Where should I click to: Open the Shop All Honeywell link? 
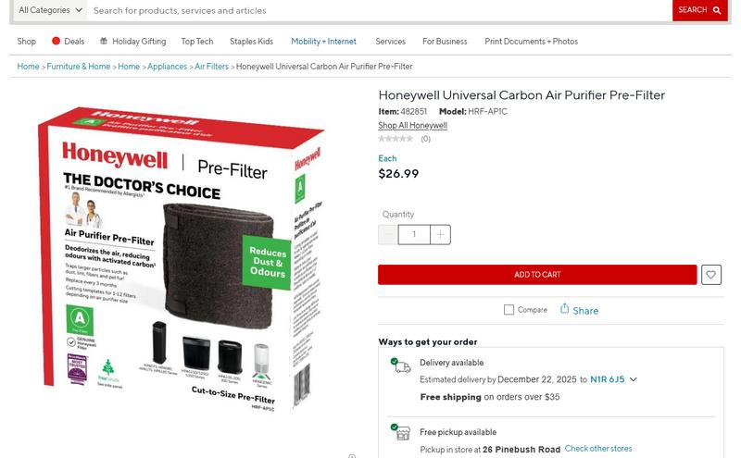[x=412, y=126]
